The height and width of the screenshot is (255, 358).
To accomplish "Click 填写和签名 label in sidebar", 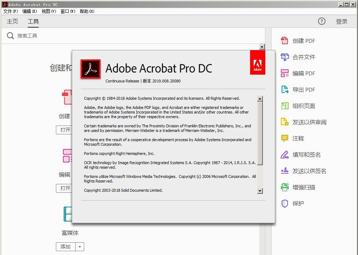I will pyautogui.click(x=307, y=155).
